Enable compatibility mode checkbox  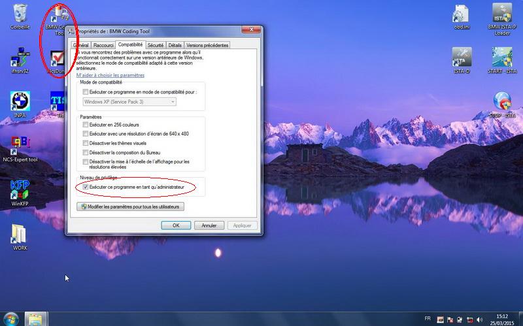pyautogui.click(x=86, y=91)
